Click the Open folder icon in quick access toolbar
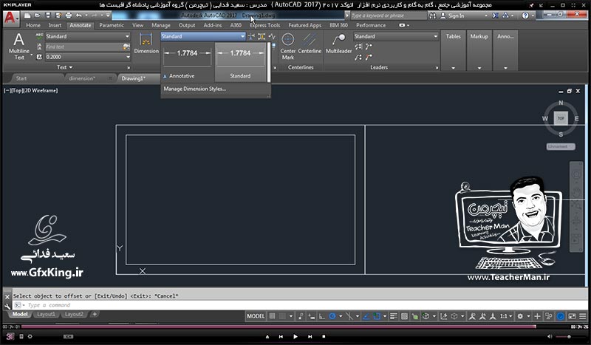Viewport: 591px width, 345px height. point(38,16)
